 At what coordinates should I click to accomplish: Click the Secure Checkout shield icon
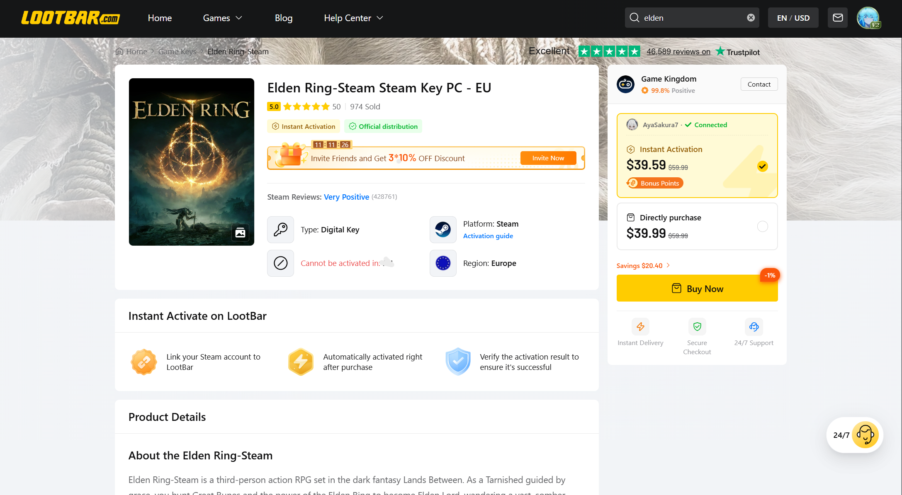tap(697, 327)
